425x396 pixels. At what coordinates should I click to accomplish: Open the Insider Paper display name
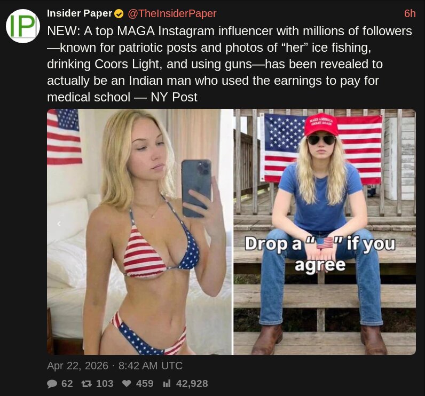(x=80, y=13)
